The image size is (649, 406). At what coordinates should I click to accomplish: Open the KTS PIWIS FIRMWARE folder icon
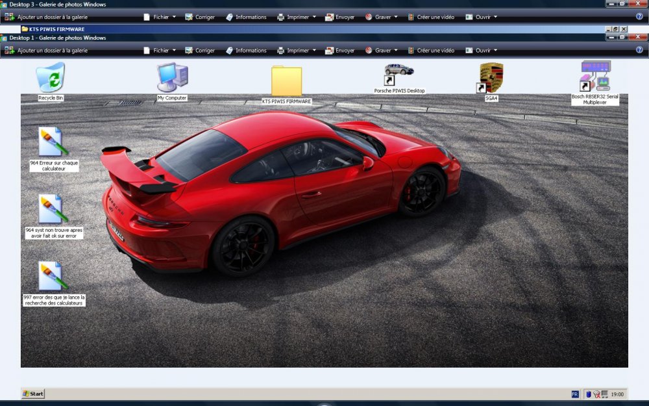click(x=286, y=82)
